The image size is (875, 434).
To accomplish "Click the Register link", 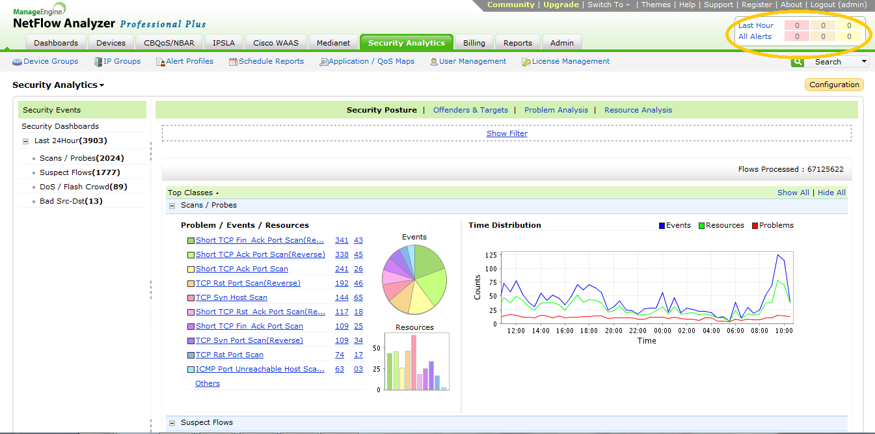I will 757,5.
